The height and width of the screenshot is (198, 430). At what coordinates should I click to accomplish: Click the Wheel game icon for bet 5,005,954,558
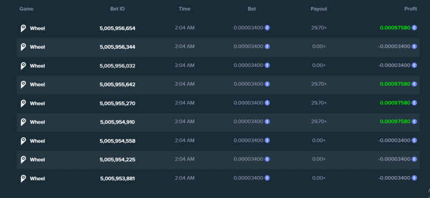24,141
